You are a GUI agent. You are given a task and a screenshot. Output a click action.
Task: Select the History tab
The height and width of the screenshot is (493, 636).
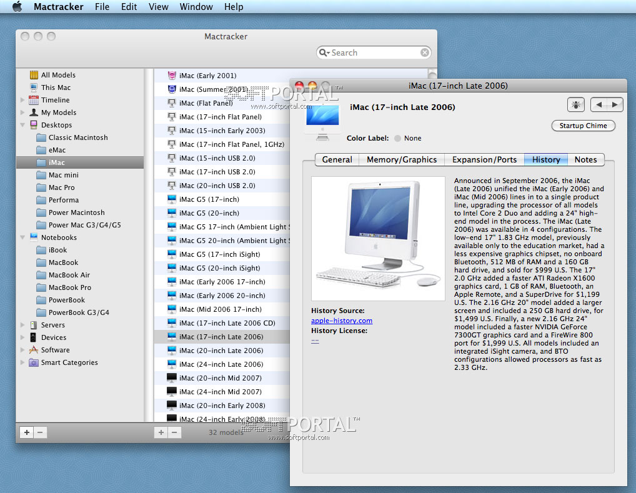pyautogui.click(x=546, y=159)
